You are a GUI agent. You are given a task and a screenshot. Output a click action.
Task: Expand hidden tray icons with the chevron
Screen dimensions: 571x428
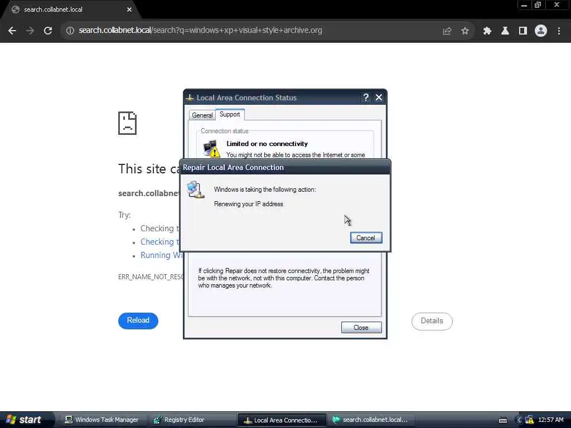pyautogui.click(x=519, y=420)
